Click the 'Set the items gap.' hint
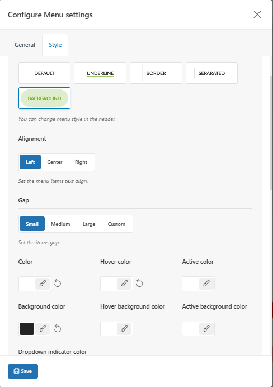The height and width of the screenshot is (387, 273). click(39, 243)
